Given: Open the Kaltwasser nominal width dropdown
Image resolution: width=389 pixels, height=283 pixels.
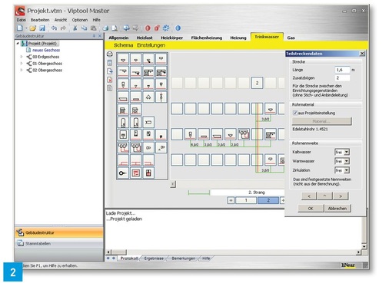Looking at the screenshot, I should point(346,152).
